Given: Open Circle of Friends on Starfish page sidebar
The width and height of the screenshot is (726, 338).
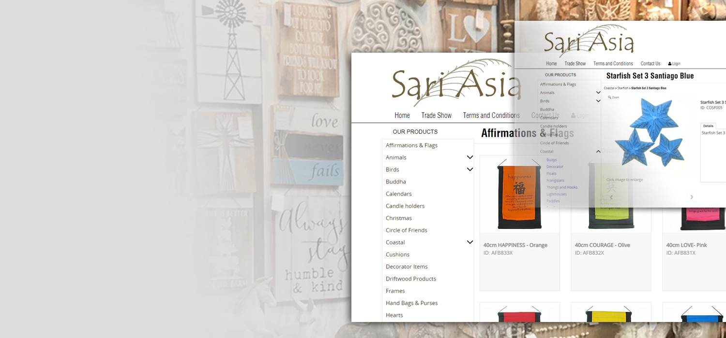Looking at the screenshot, I should [555, 143].
